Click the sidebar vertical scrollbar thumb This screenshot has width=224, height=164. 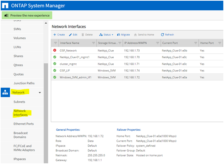pyautogui.click(x=46, y=113)
